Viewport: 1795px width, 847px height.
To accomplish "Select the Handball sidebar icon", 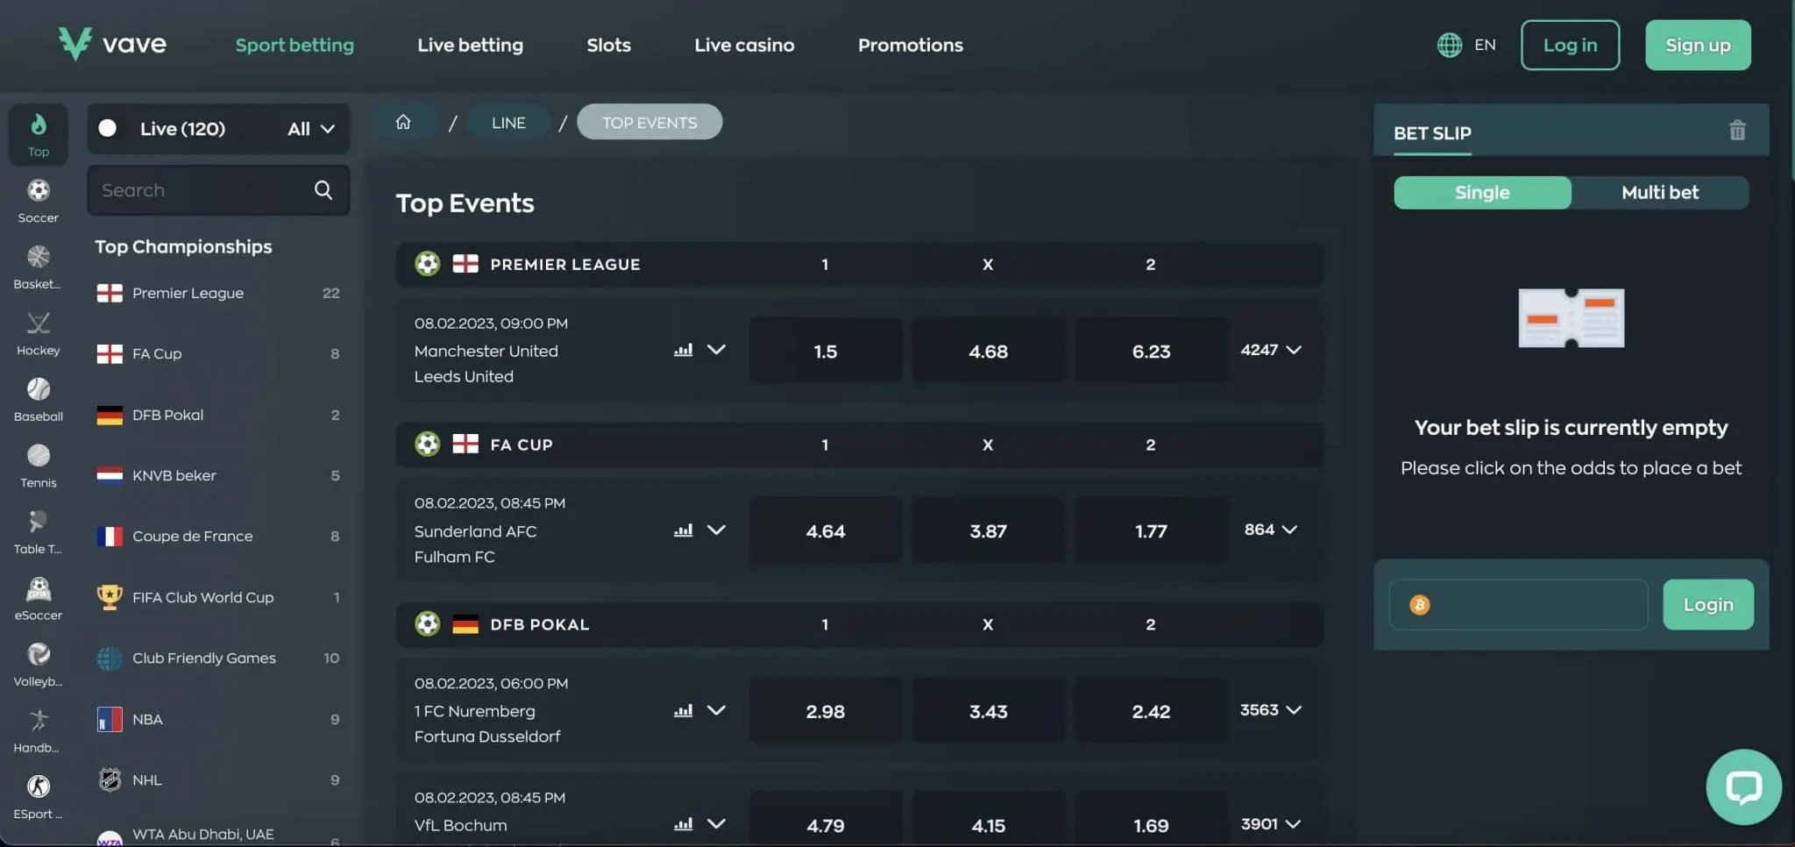I will (39, 721).
